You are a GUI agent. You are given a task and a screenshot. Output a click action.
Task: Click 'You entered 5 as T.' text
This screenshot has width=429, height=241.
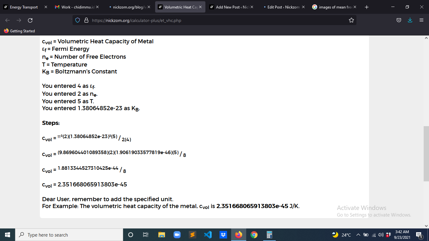pos(68,101)
